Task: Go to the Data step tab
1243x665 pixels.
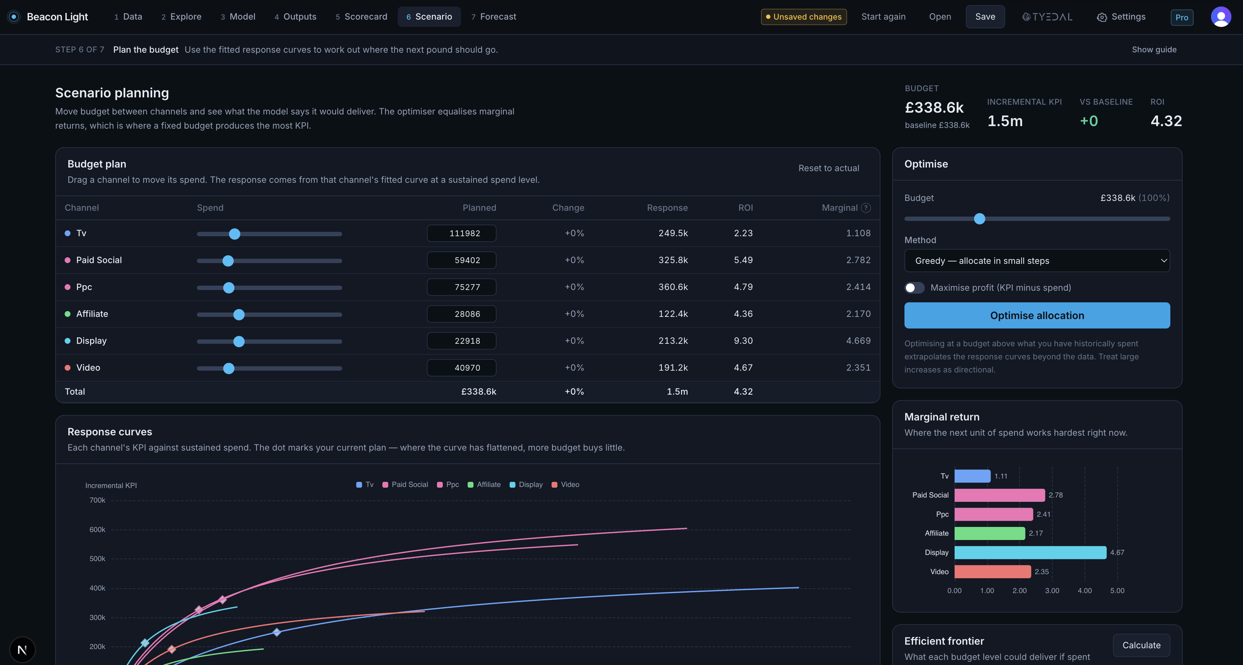Action: [x=128, y=17]
